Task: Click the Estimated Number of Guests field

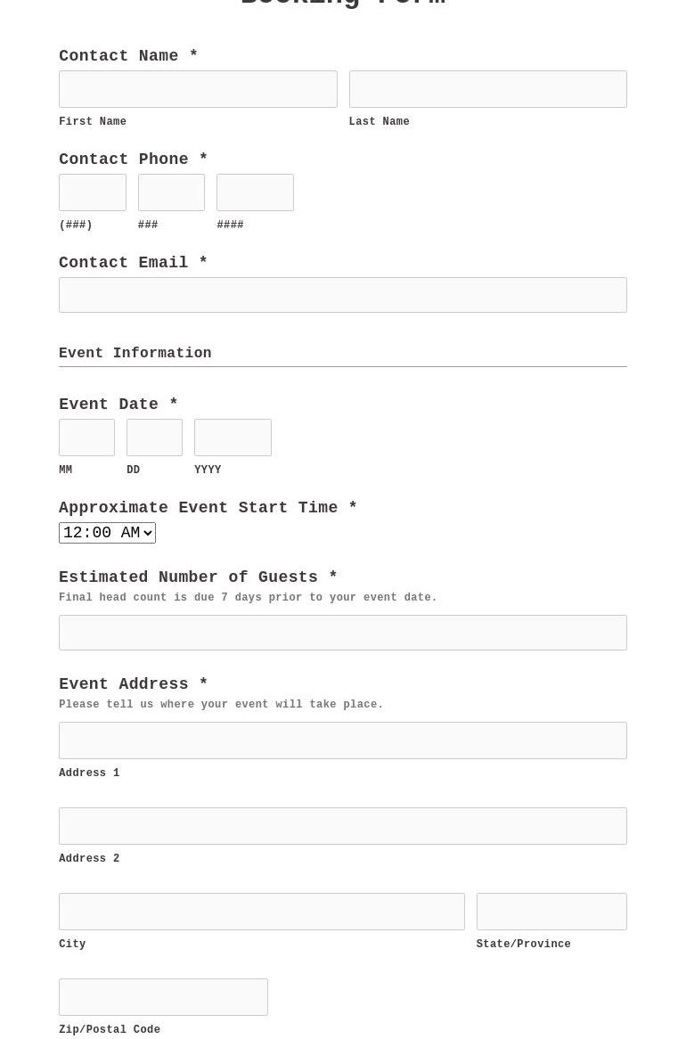Action: pyautogui.click(x=343, y=633)
